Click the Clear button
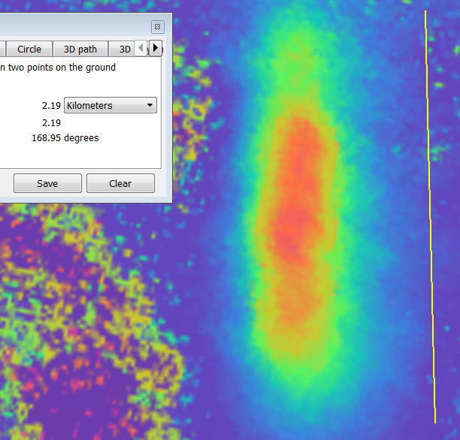The height and width of the screenshot is (440, 460). pos(120,183)
